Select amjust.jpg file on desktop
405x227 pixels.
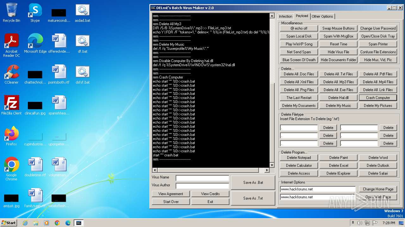pyautogui.click(x=11, y=200)
